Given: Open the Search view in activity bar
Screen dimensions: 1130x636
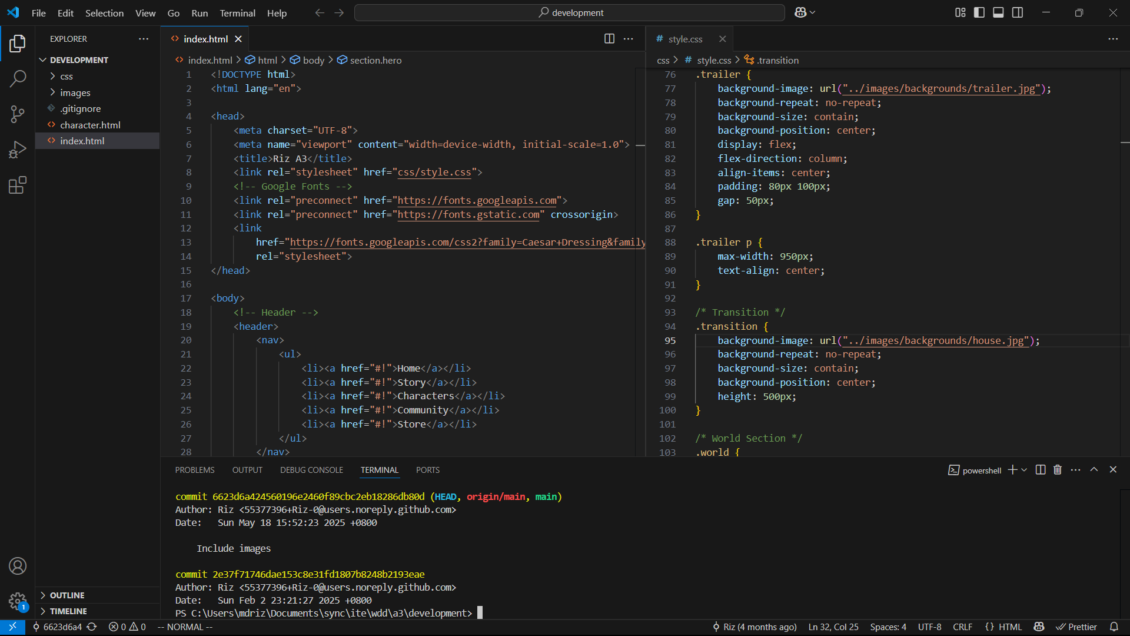Looking at the screenshot, I should (x=18, y=78).
